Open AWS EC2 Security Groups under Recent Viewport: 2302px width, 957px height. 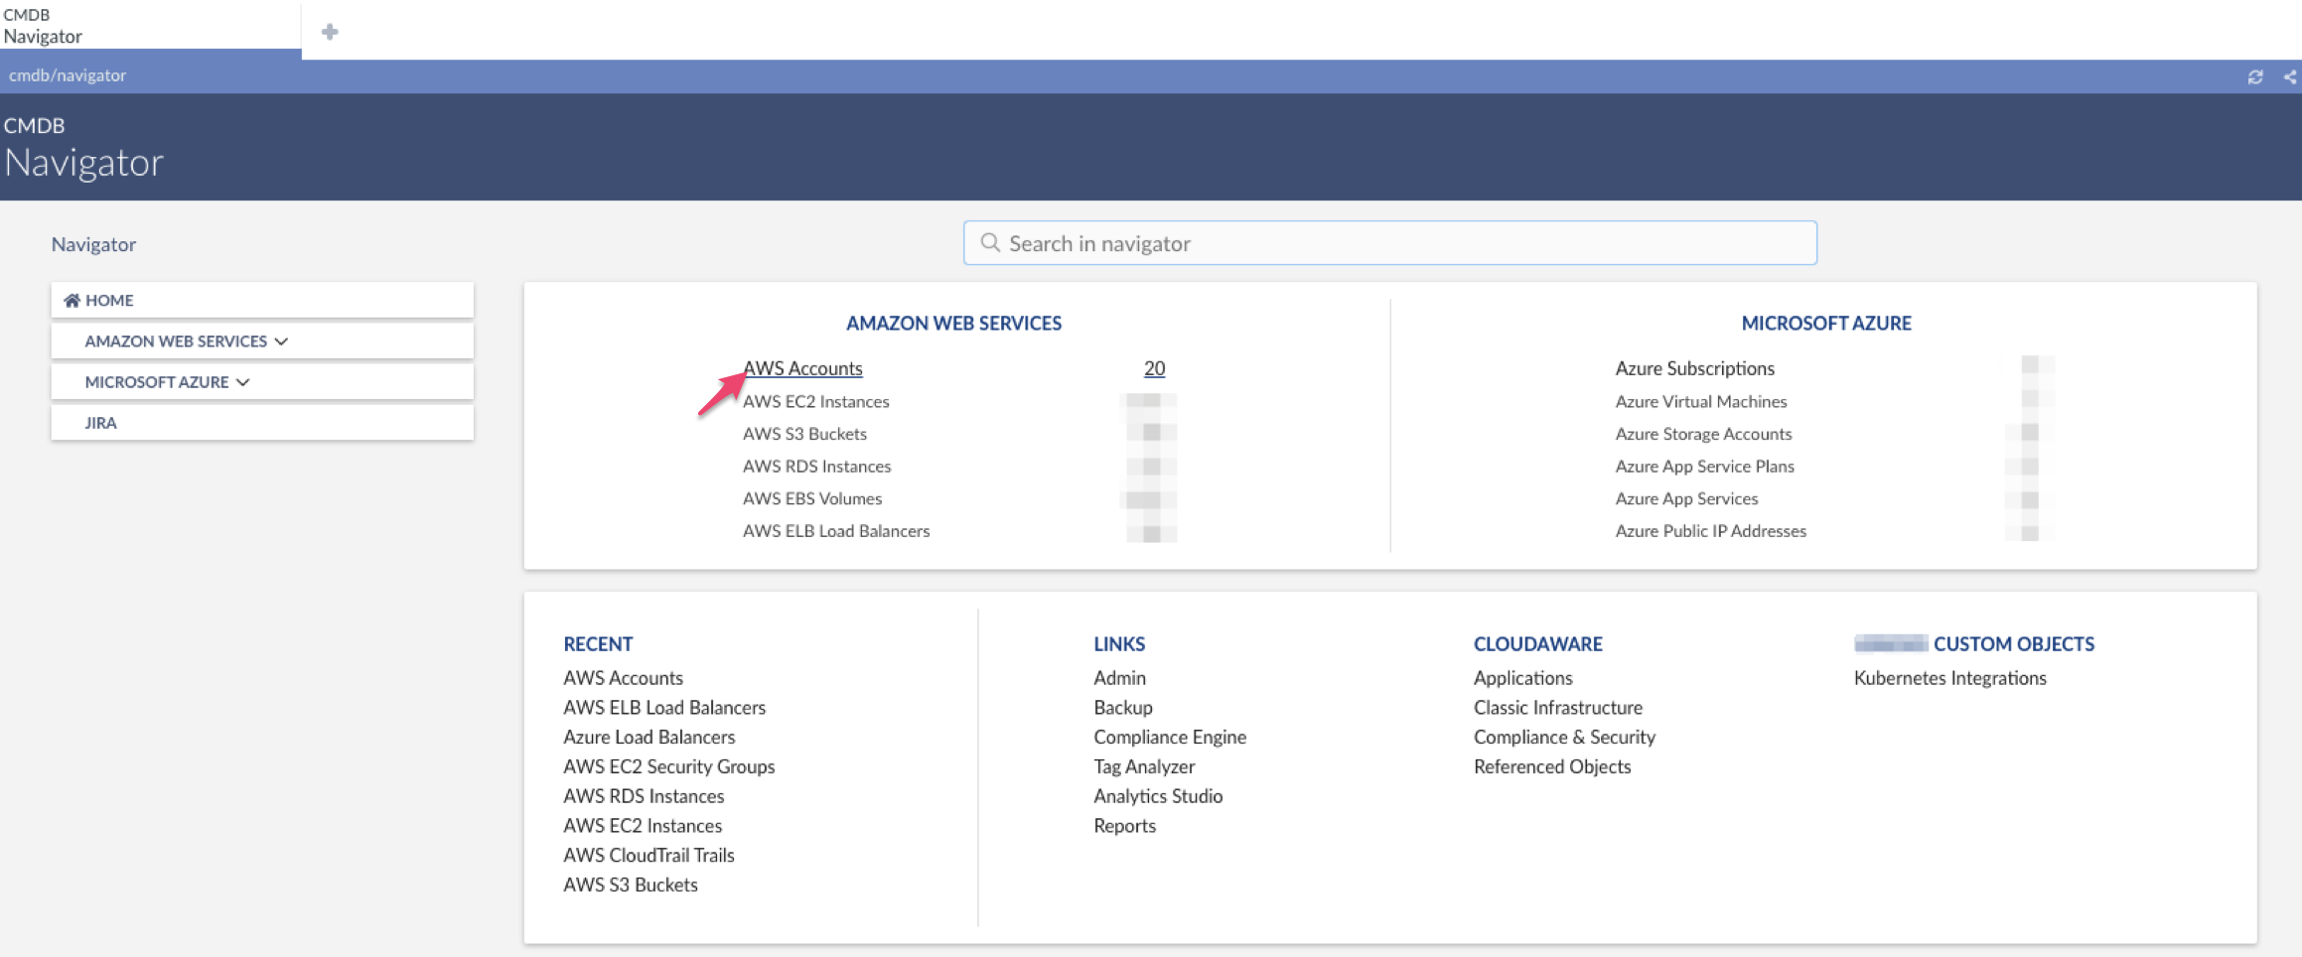point(669,766)
